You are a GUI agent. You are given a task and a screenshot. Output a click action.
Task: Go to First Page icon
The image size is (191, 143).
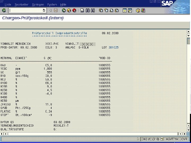click(x=101, y=10)
